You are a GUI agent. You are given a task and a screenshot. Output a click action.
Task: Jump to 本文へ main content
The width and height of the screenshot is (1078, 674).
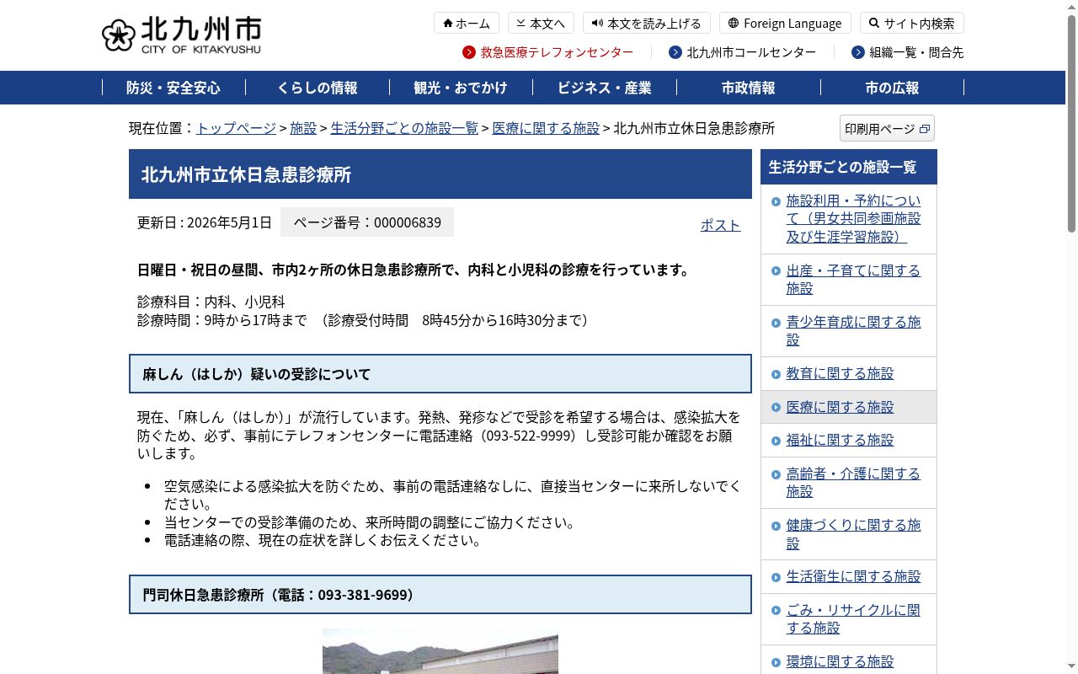541,23
